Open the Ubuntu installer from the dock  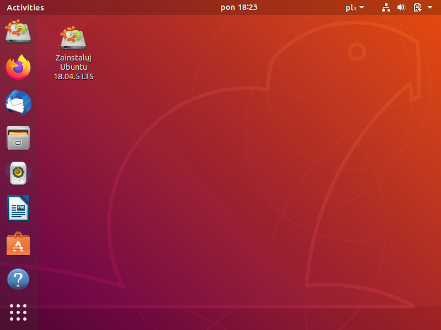(18, 31)
